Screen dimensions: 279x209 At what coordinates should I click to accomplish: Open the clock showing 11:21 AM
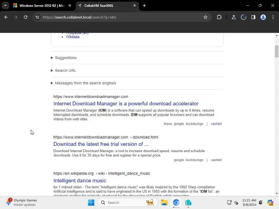tap(249, 202)
